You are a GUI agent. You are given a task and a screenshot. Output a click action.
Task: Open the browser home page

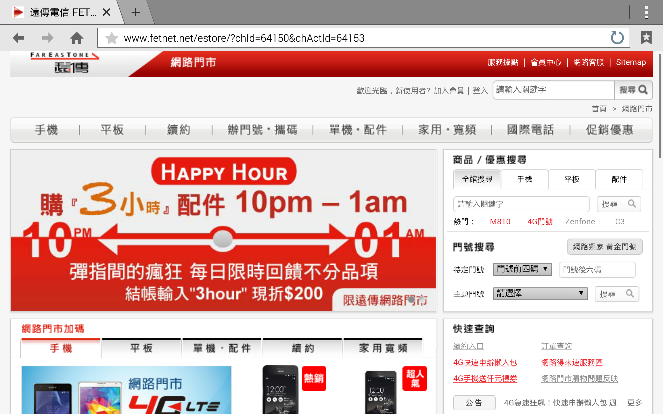(x=76, y=38)
